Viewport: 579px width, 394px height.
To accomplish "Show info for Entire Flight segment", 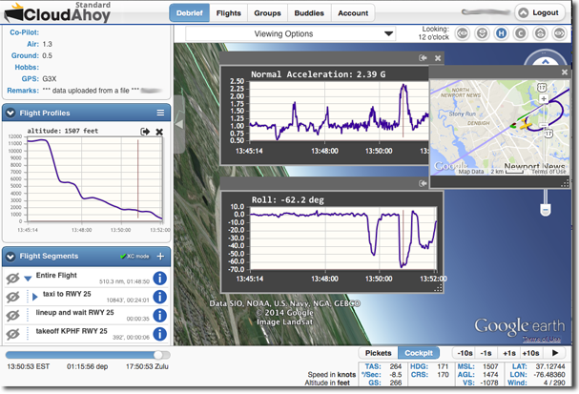I will pyautogui.click(x=159, y=279).
